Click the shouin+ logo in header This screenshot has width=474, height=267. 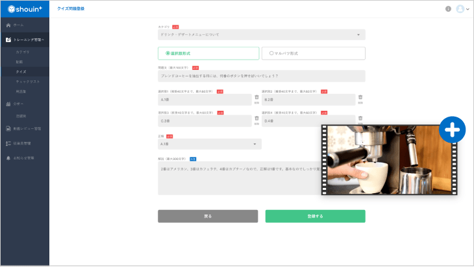click(x=24, y=8)
